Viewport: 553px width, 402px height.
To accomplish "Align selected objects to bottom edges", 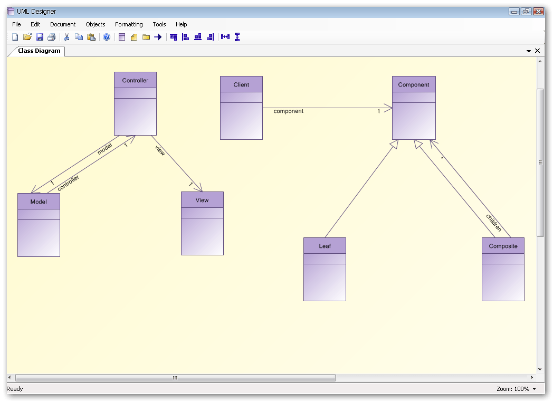I will pyautogui.click(x=198, y=37).
